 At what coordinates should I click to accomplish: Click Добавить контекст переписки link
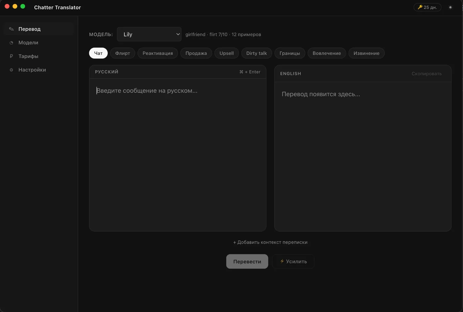270,242
